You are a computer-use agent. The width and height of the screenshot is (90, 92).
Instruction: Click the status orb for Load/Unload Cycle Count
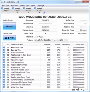coord(4,72)
